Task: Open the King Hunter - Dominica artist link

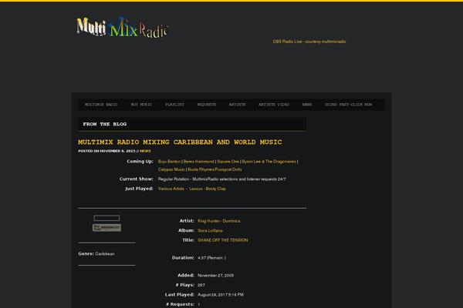Action: coord(219,221)
